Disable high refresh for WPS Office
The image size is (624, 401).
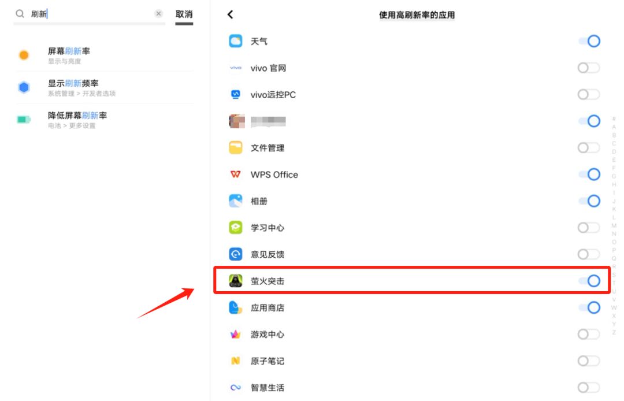pyautogui.click(x=589, y=174)
